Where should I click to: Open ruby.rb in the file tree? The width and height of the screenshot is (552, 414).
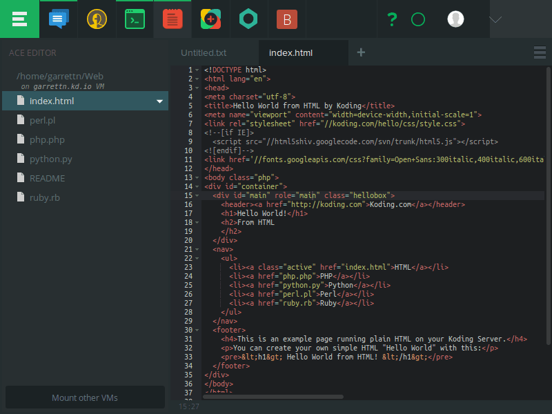coord(45,198)
